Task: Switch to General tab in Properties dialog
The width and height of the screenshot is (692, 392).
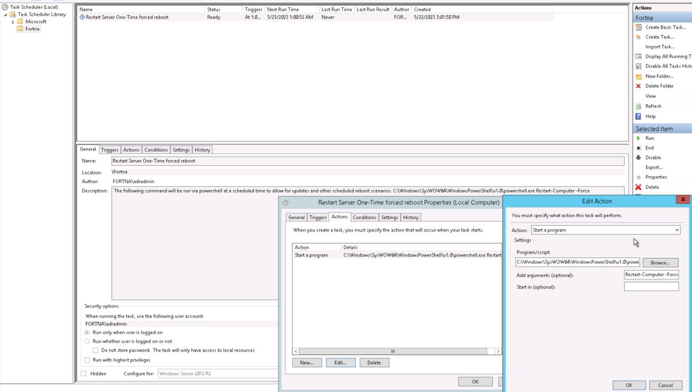Action: tap(296, 218)
